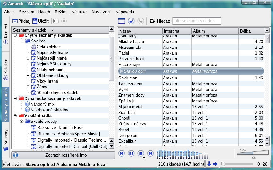Expand the Nejnovější skladby node
Image resolution: width=273 pixels, height=170 pixels.
click(28, 64)
